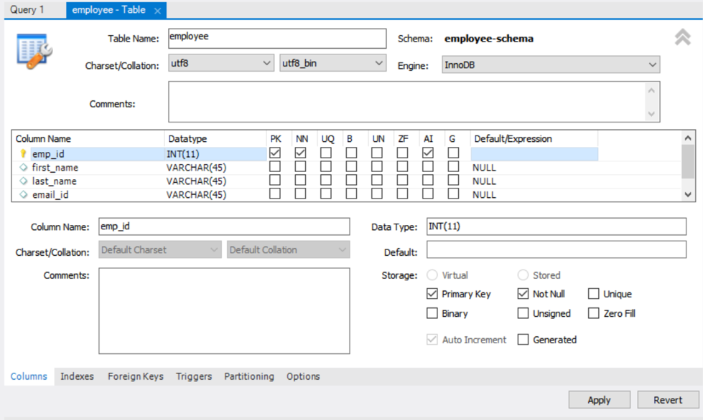Image resolution: width=703 pixels, height=420 pixels.
Task: Open the utf8_bin collation dropdown
Action: point(332,63)
